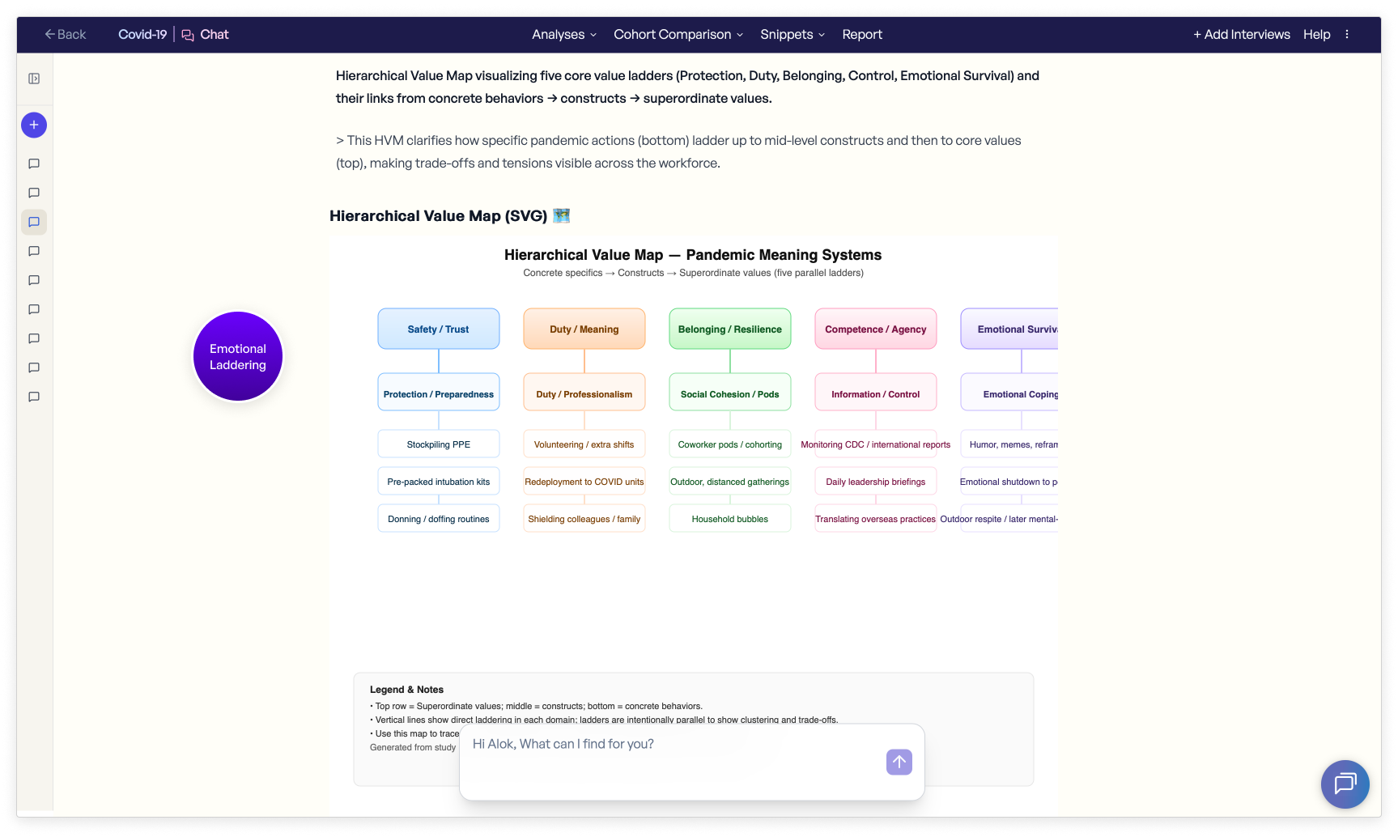Select the Safety / Trust value node
The image size is (1398, 837).
click(x=438, y=329)
